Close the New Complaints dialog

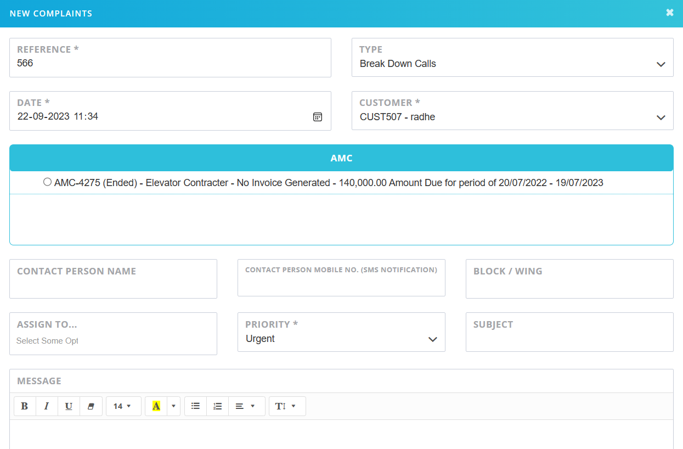(x=670, y=13)
